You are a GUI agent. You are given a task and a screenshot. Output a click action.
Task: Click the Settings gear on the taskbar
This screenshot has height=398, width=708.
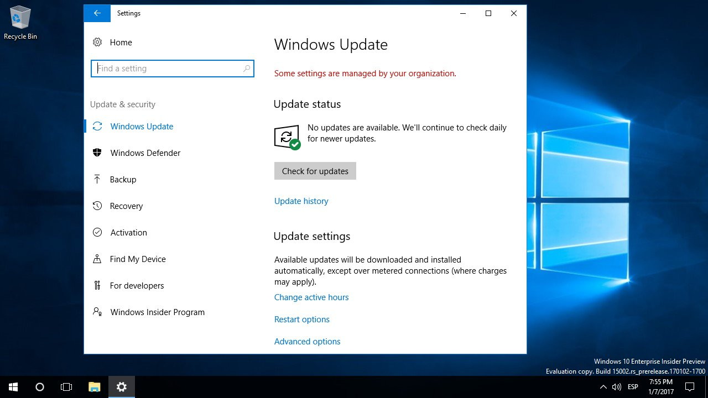point(122,387)
